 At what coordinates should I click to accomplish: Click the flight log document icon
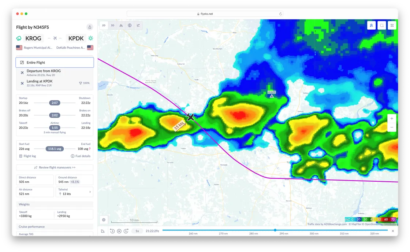click(x=20, y=156)
